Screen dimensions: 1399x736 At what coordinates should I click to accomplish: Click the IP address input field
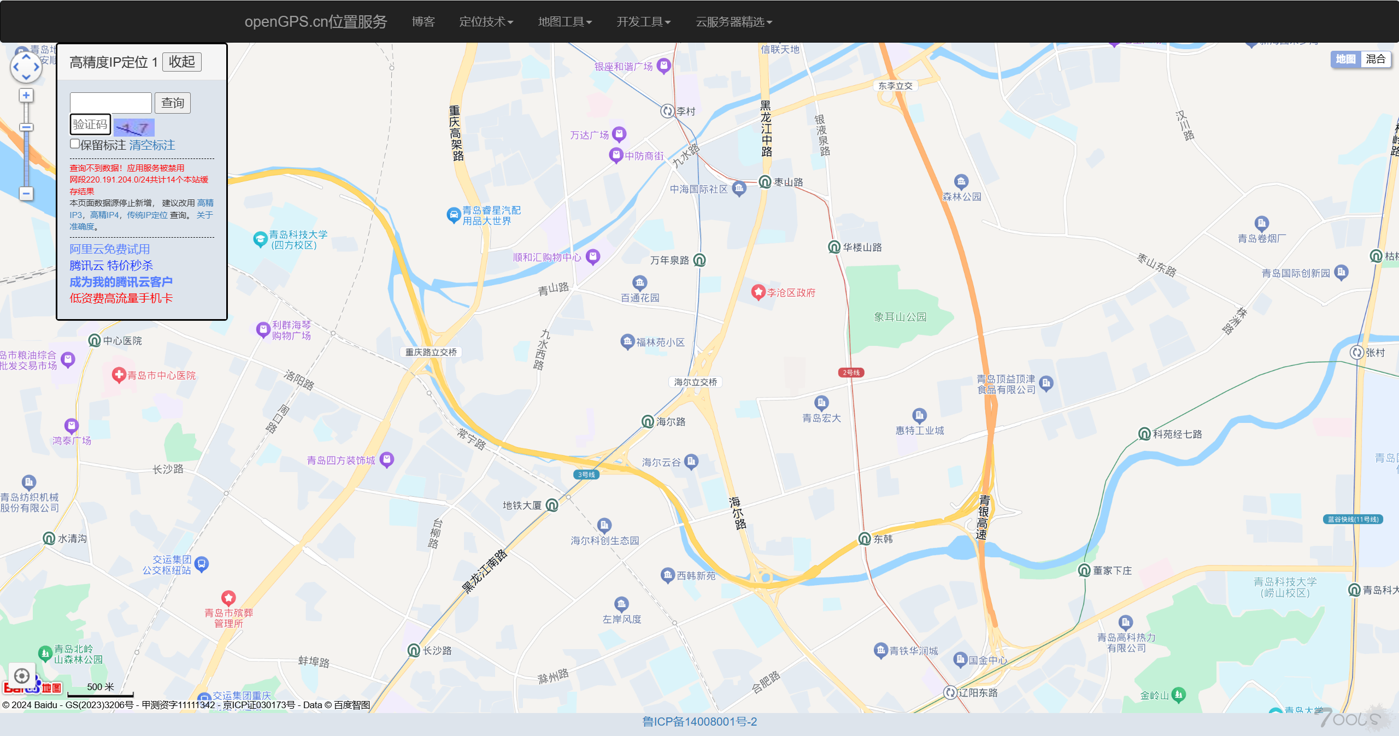click(x=111, y=103)
